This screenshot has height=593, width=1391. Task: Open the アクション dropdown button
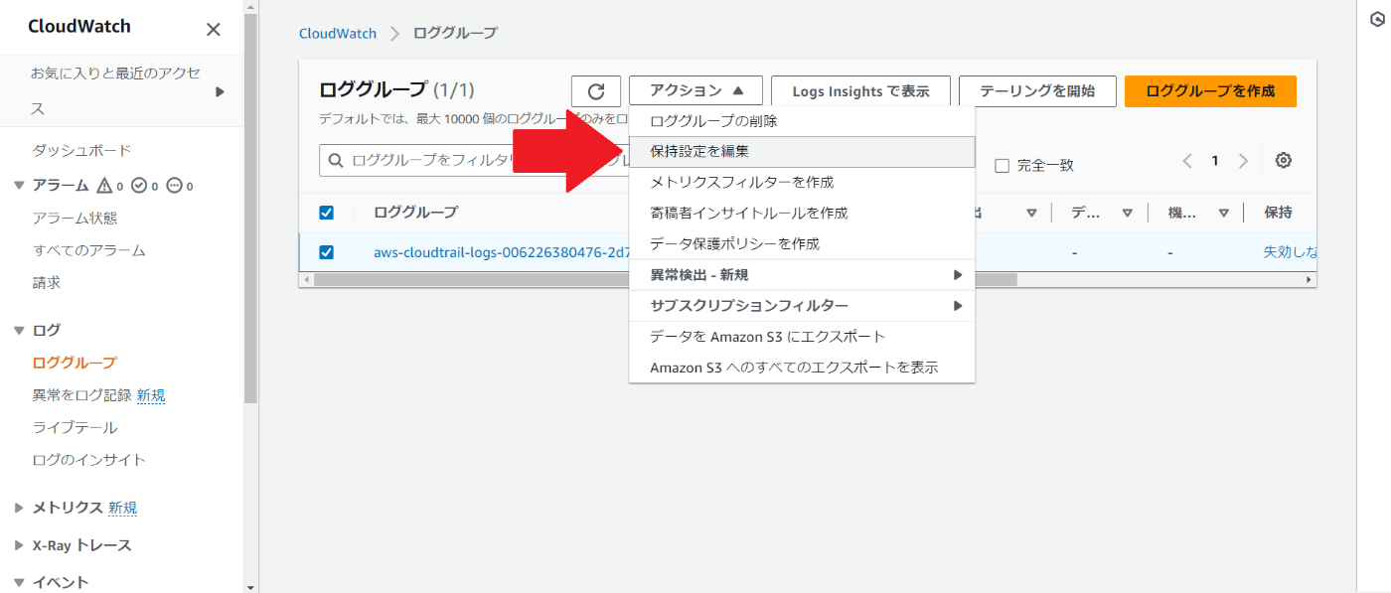(x=695, y=90)
